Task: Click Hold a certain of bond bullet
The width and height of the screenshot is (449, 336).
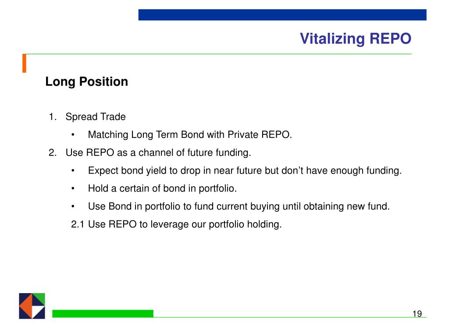Action: coord(162,189)
